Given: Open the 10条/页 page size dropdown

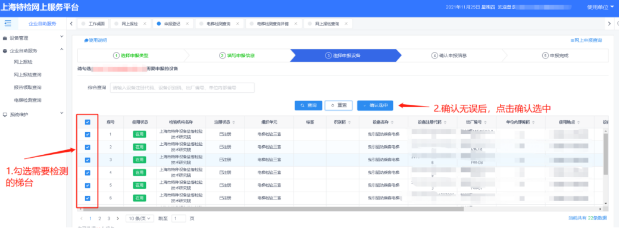Looking at the screenshot, I should coord(140,218).
